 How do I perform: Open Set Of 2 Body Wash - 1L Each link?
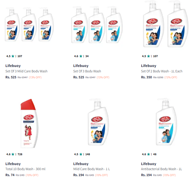pos(162,71)
